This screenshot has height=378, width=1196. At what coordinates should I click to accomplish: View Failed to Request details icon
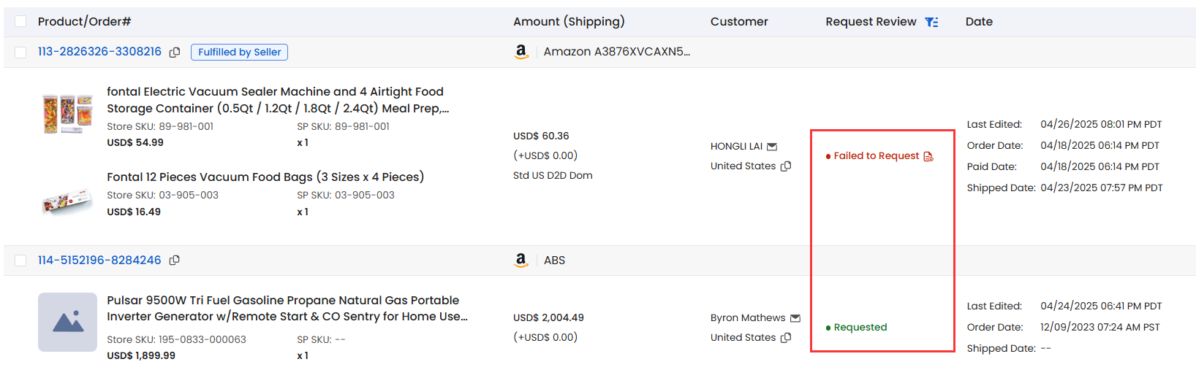928,156
